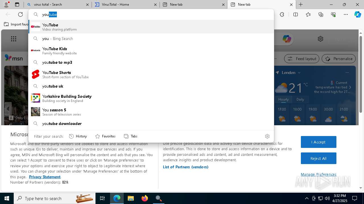Refresh the current page
The width and height of the screenshot is (364, 204).
(20, 14)
